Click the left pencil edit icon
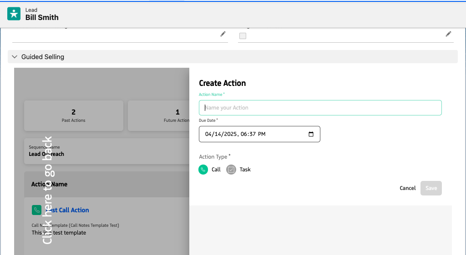This screenshot has width=466, height=255. 223,34
